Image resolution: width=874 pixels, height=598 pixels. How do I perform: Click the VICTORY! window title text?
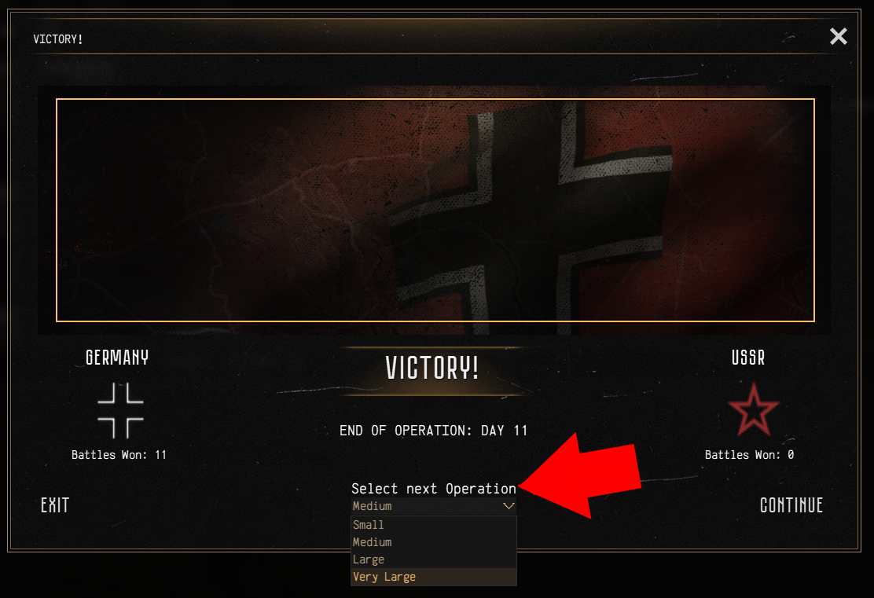pyautogui.click(x=58, y=39)
